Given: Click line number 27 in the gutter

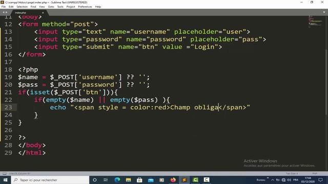Looking at the screenshot, I should point(8,137).
